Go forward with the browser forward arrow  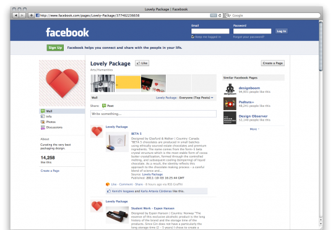(22, 15)
